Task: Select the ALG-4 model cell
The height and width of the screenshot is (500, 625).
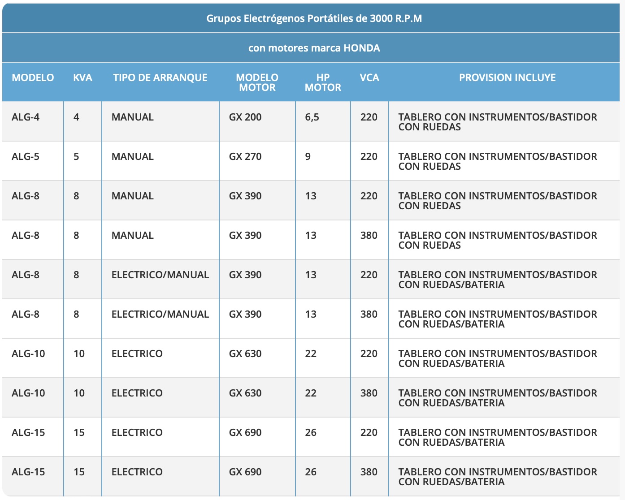Action: [26, 117]
